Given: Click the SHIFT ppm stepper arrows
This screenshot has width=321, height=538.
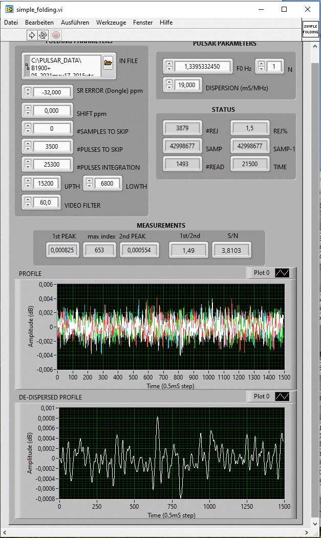Looking at the screenshot, I should click(28, 110).
